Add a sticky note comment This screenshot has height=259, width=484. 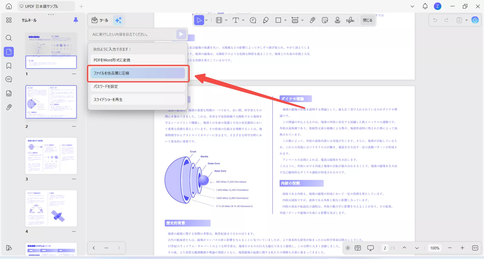click(253, 20)
